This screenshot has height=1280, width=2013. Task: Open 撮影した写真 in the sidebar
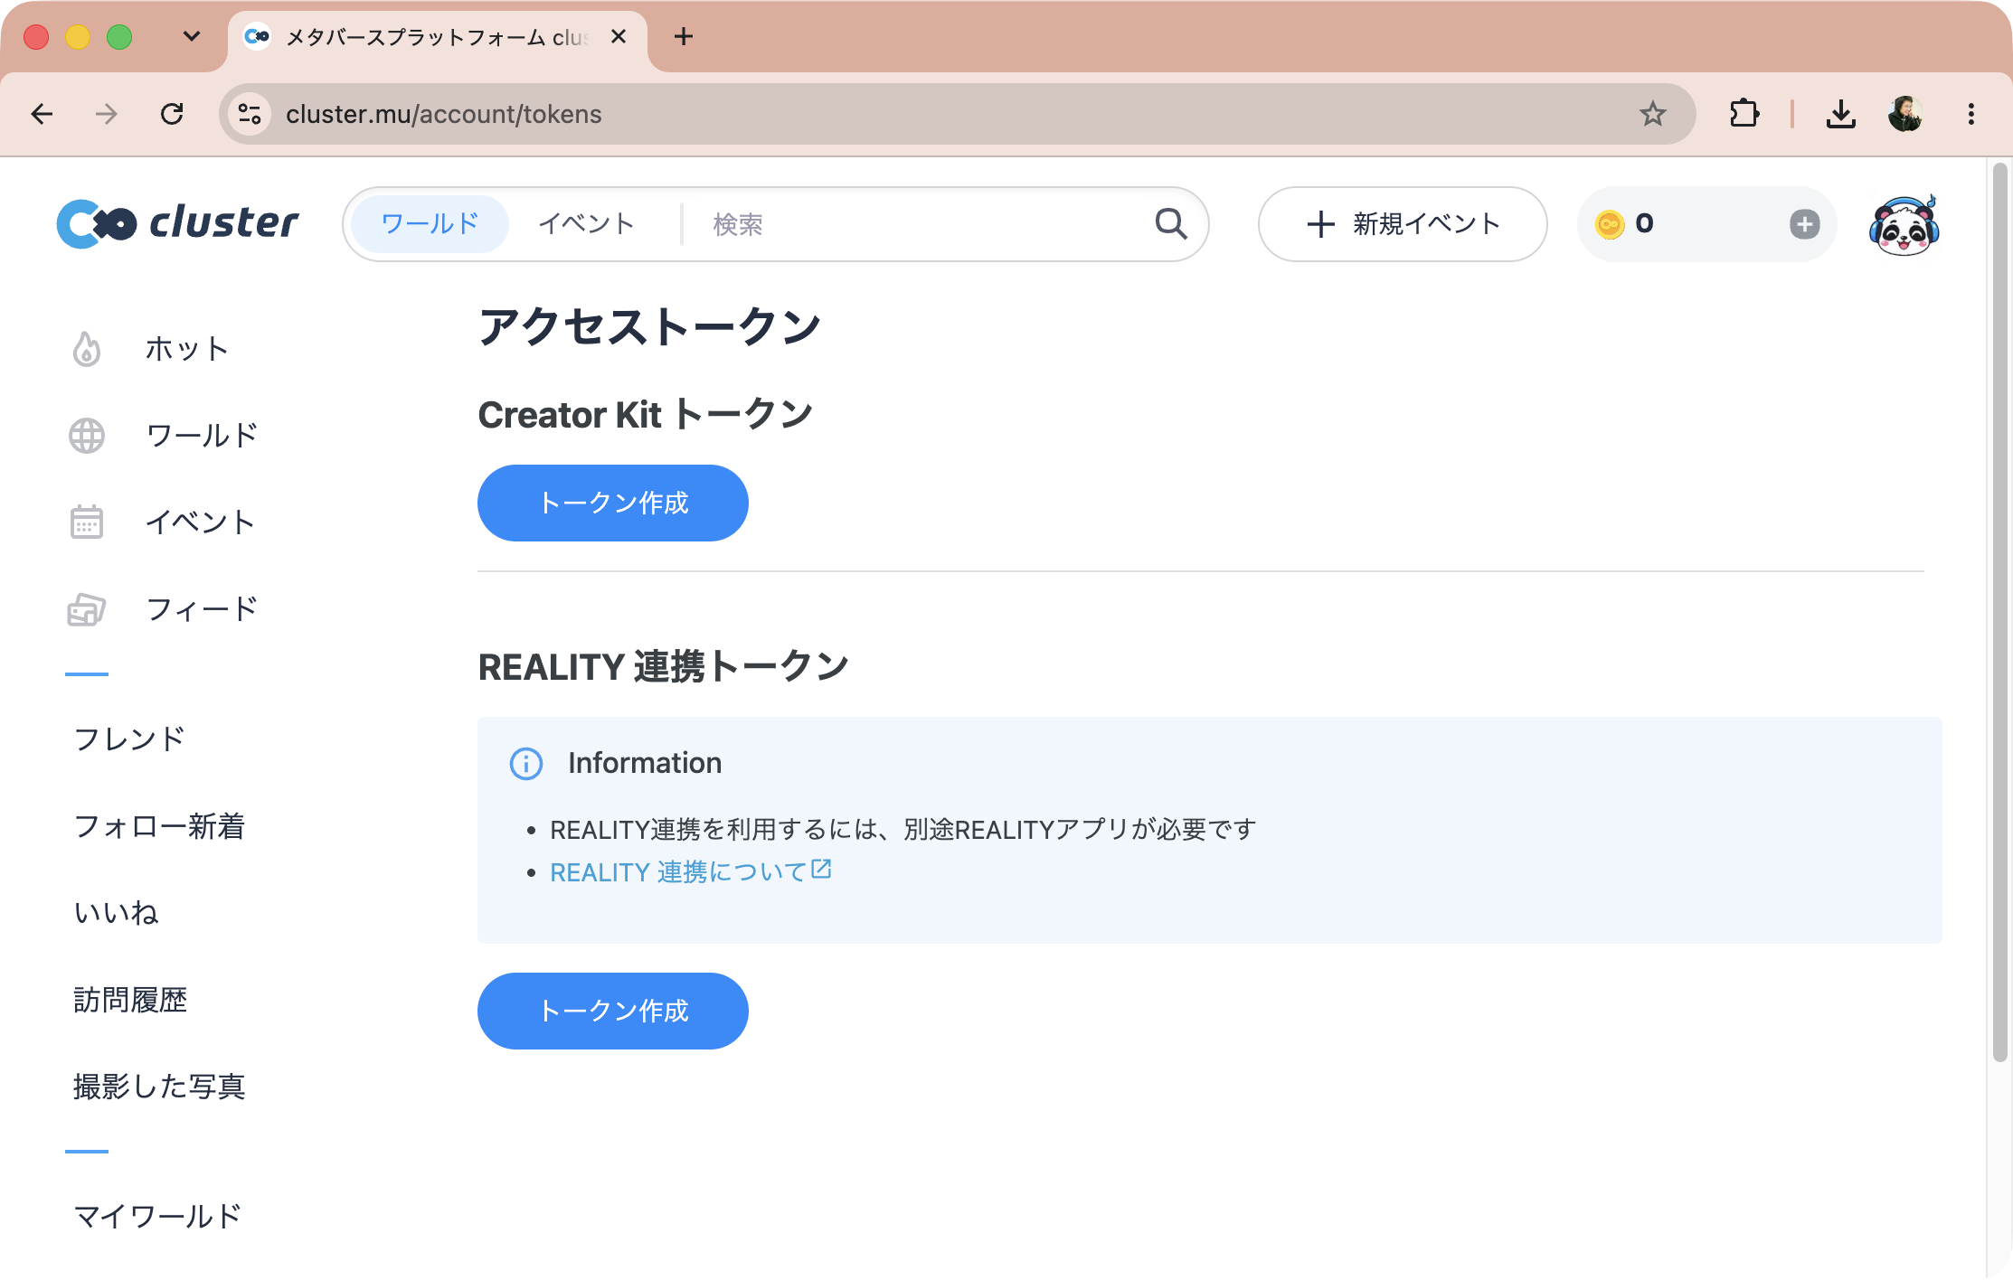[159, 1087]
